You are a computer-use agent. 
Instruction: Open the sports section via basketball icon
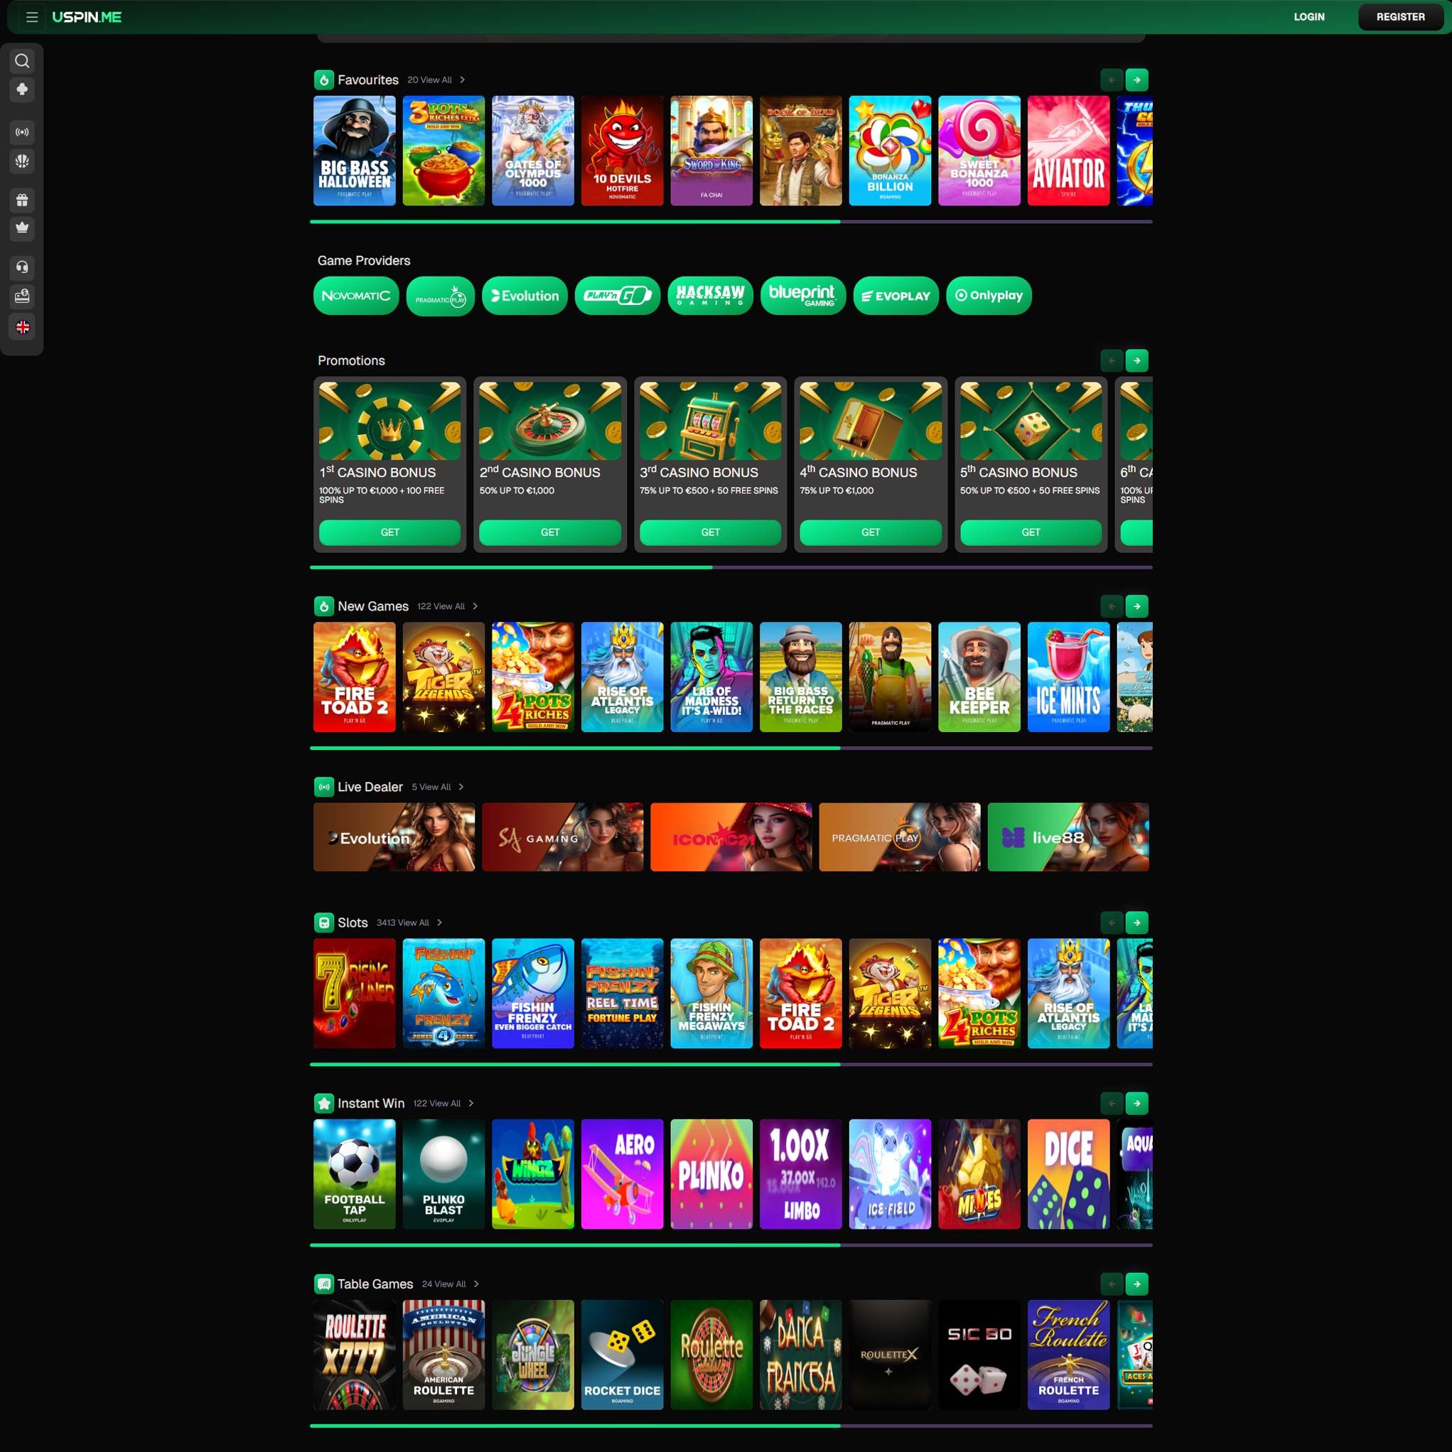22,161
